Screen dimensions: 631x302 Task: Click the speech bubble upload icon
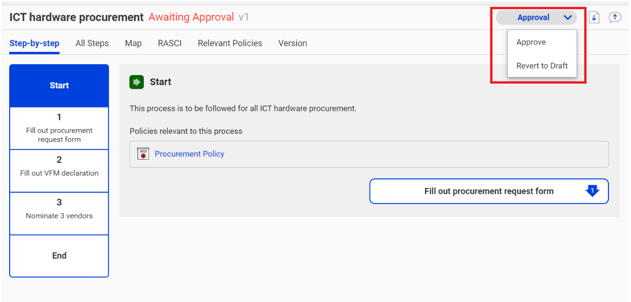[614, 17]
